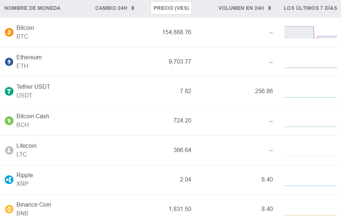Open Bitcoin's 7-day price chart
Screen dimensions: 341x219
(310, 32)
